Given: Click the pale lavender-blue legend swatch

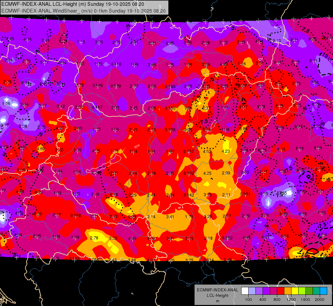Looking at the screenshot, I should click(x=252, y=291).
